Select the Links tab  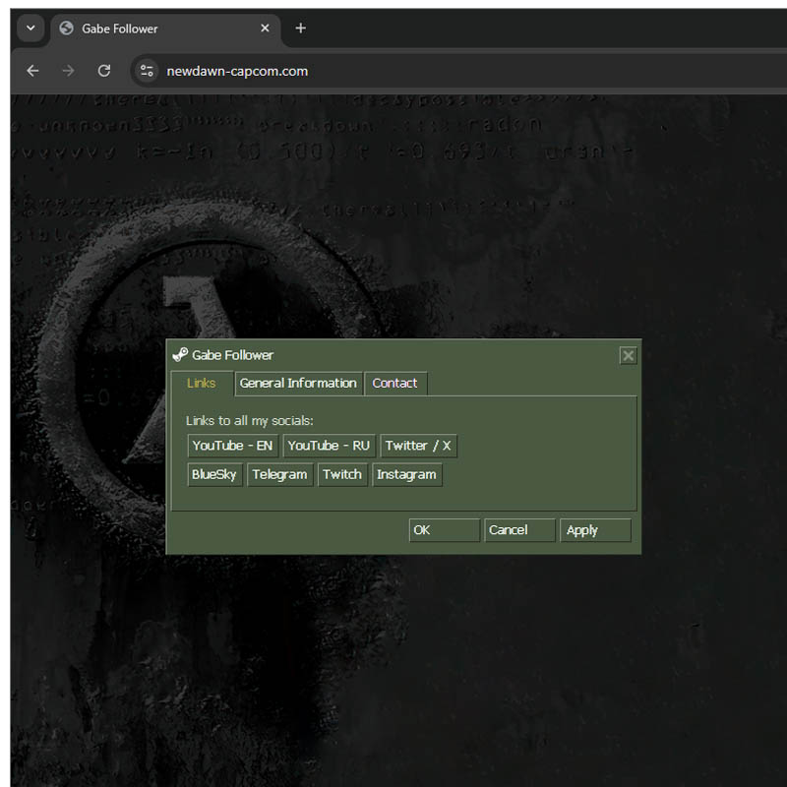coord(202,384)
